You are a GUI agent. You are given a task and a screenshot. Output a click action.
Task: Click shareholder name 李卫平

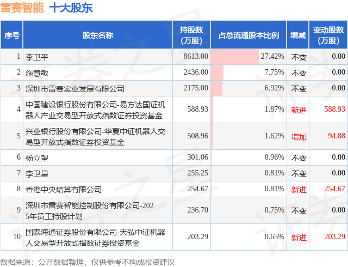coord(37,57)
